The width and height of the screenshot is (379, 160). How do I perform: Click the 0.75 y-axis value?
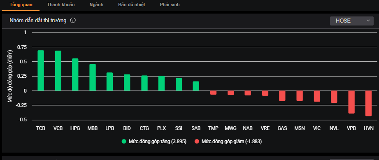21,47
